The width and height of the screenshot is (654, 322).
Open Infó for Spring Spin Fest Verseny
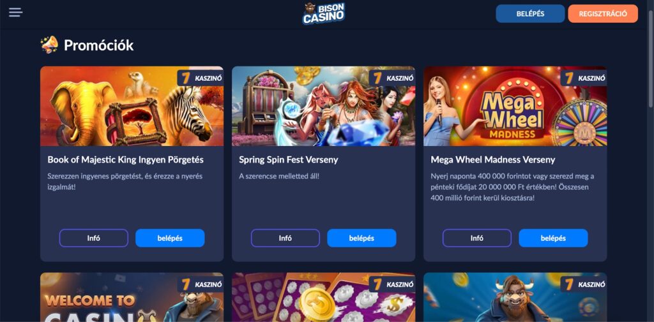285,238
